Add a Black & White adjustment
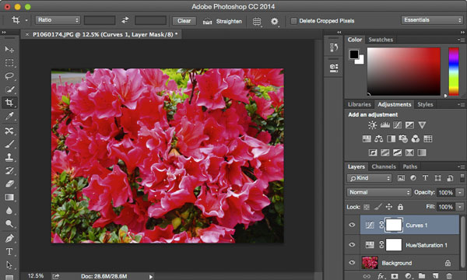The height and width of the screenshot is (280, 467). pyautogui.click(x=391, y=138)
